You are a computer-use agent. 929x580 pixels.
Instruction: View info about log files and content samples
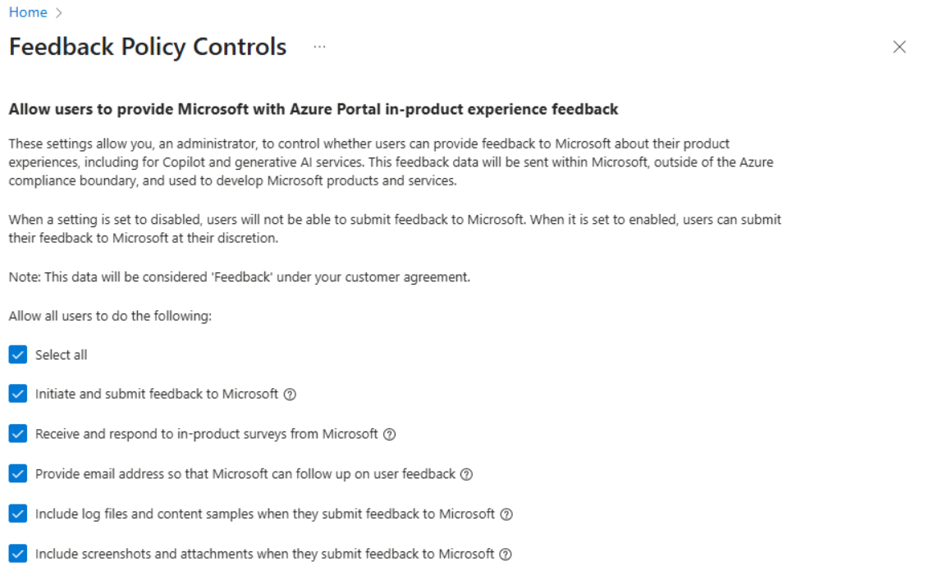[x=507, y=514]
